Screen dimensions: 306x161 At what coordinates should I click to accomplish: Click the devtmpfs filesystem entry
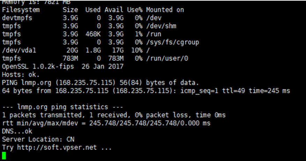click(x=17, y=18)
